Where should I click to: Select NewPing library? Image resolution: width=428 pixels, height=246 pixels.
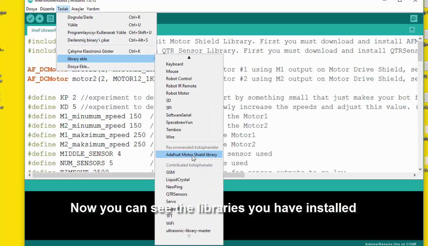(189, 187)
